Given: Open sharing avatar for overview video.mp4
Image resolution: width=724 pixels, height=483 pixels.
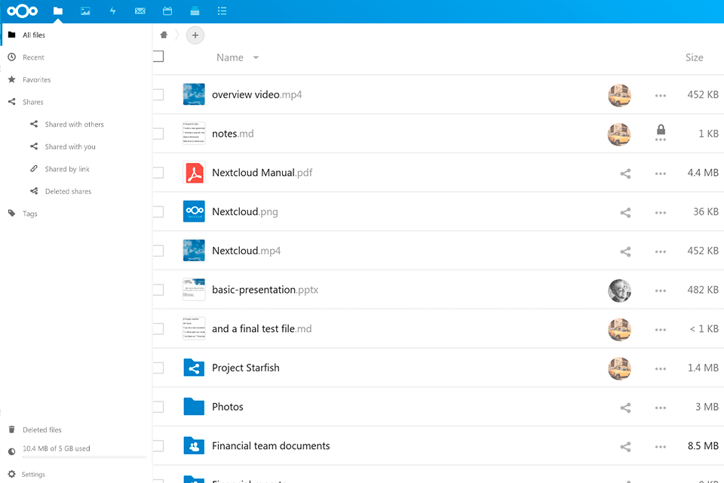Looking at the screenshot, I should [620, 95].
